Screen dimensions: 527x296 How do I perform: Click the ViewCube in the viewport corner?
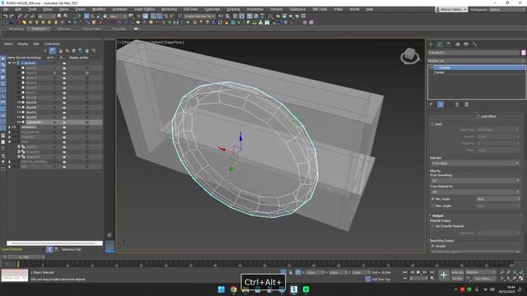pos(410,56)
